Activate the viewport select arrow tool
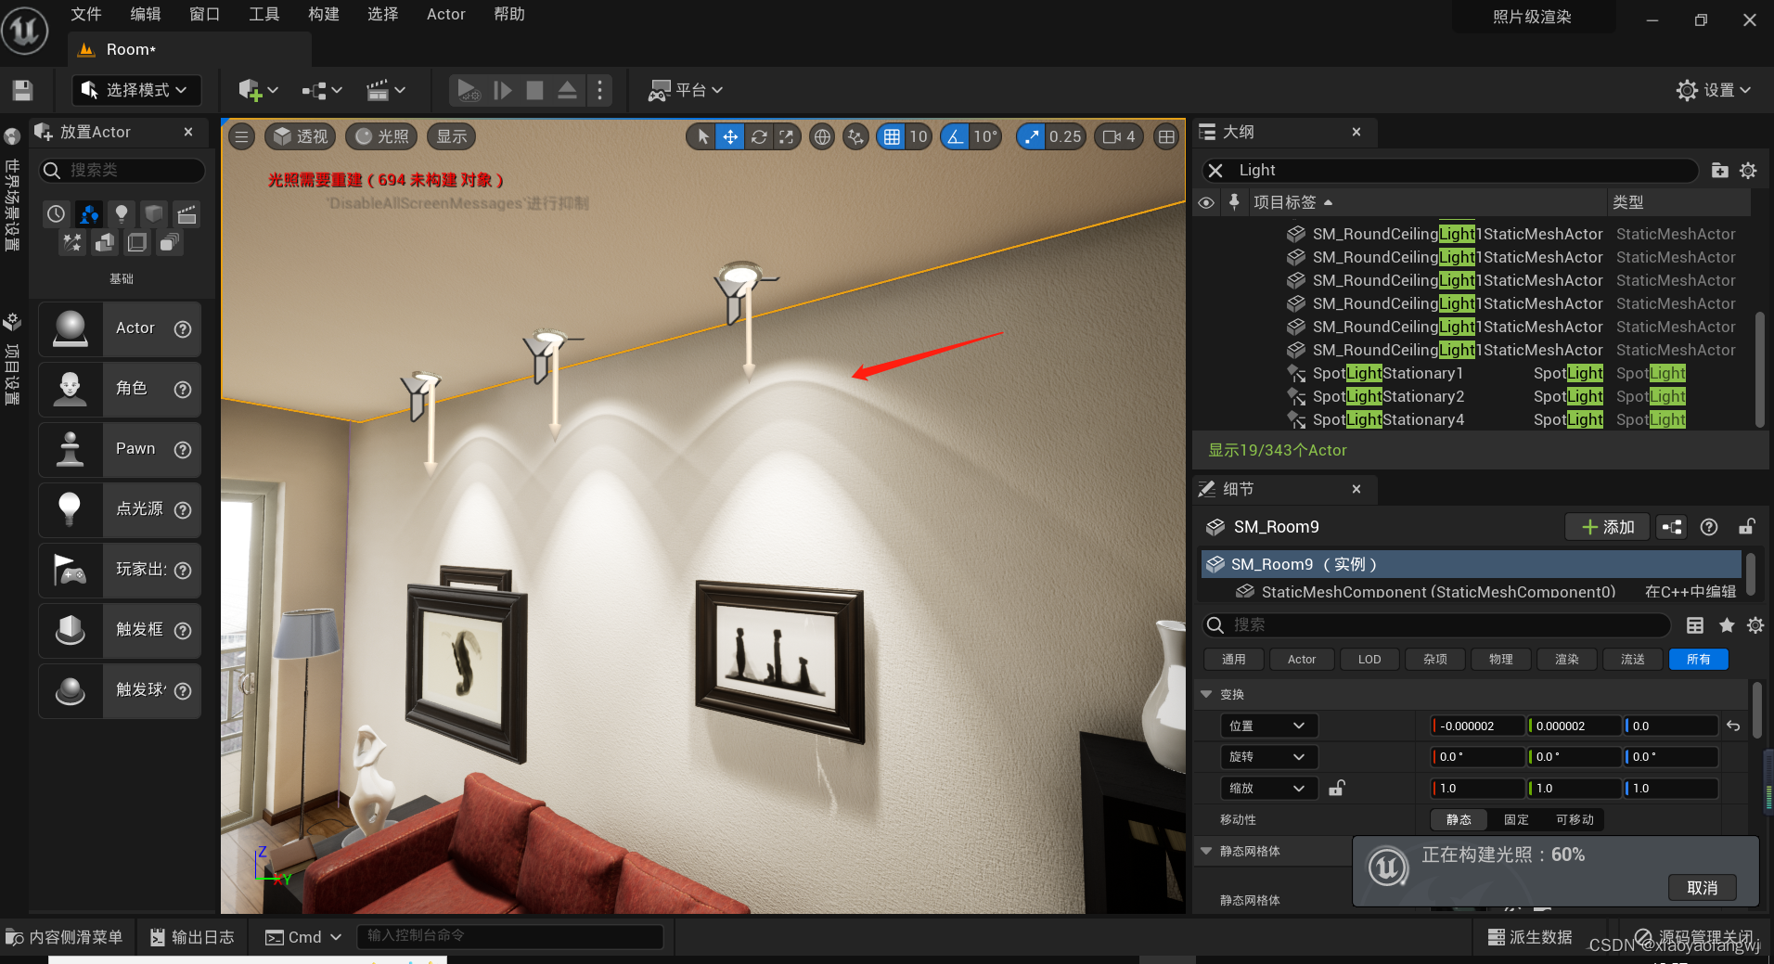The height and width of the screenshot is (964, 1774). [x=702, y=137]
